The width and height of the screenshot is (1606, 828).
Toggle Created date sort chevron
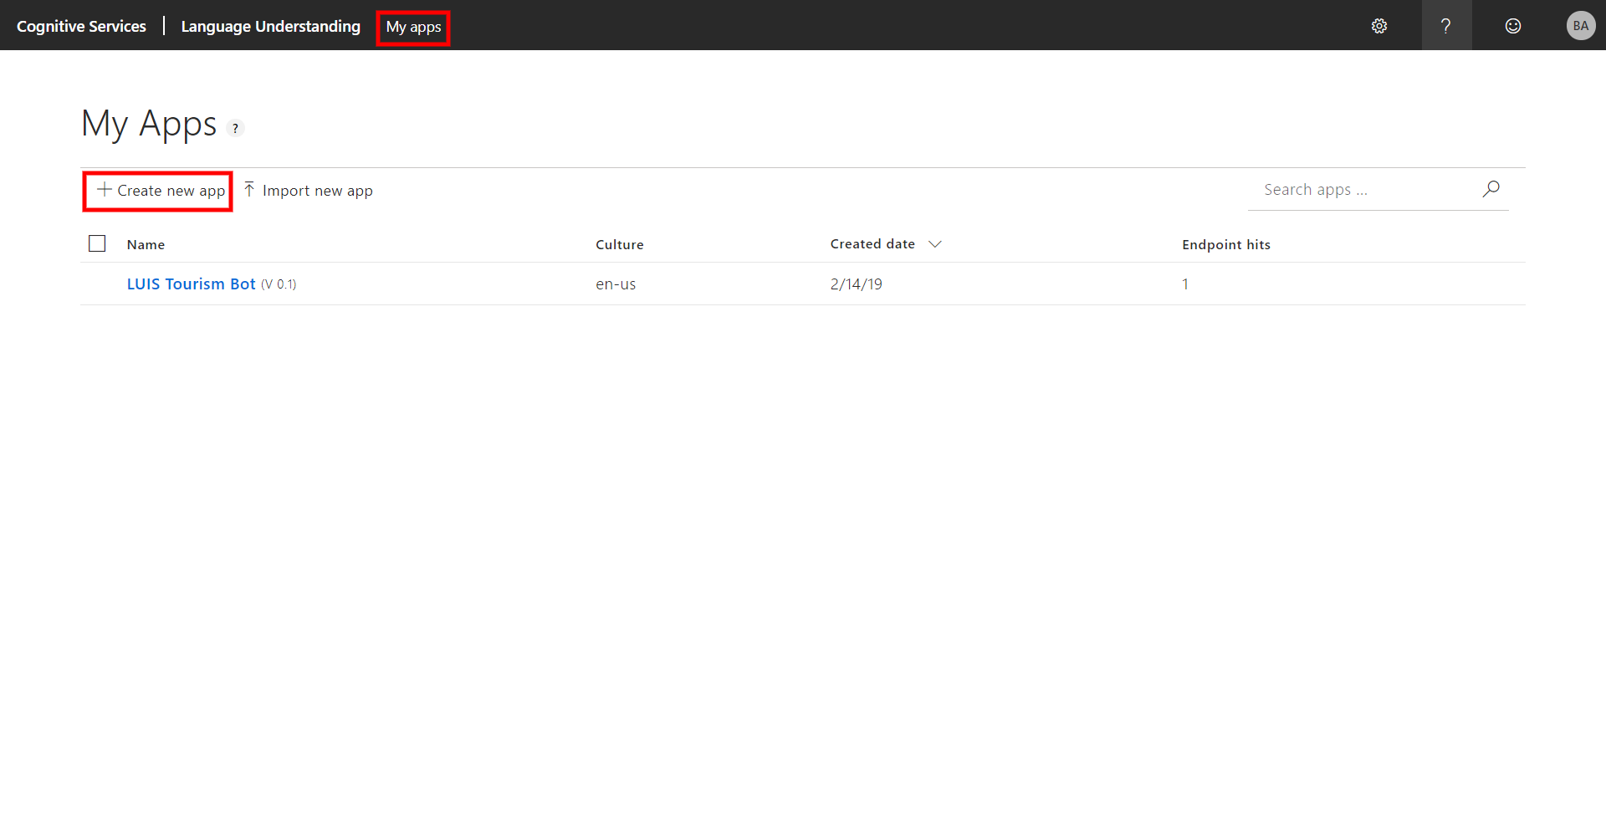click(x=935, y=244)
